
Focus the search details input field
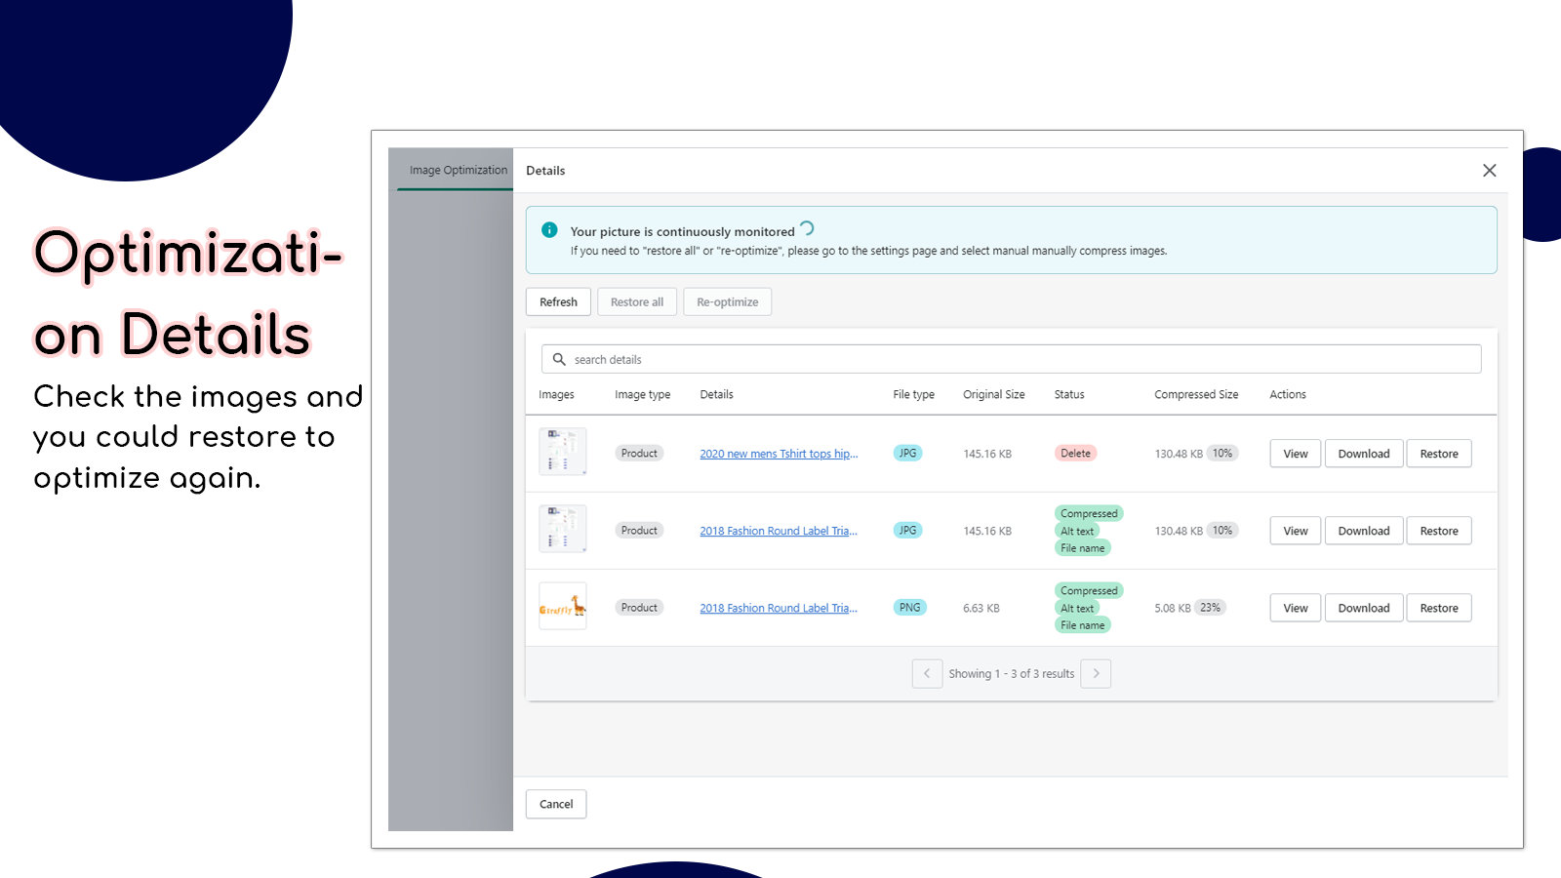pos(1024,359)
